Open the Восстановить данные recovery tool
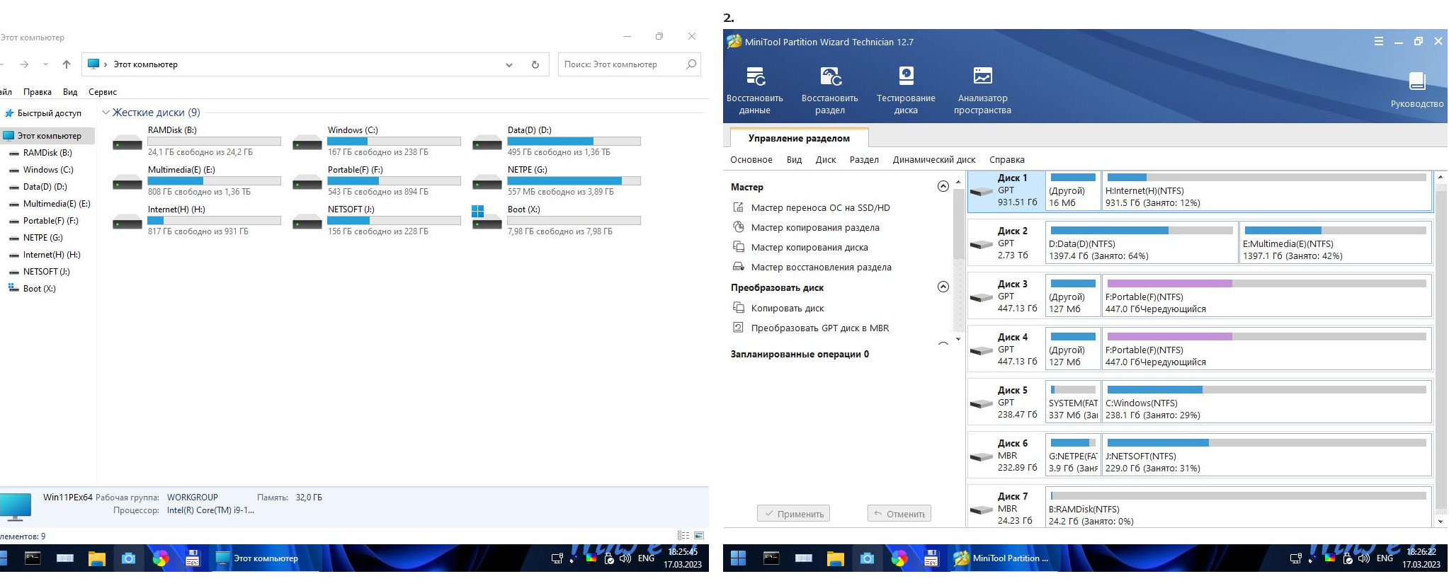1449x586 pixels. pos(755,90)
